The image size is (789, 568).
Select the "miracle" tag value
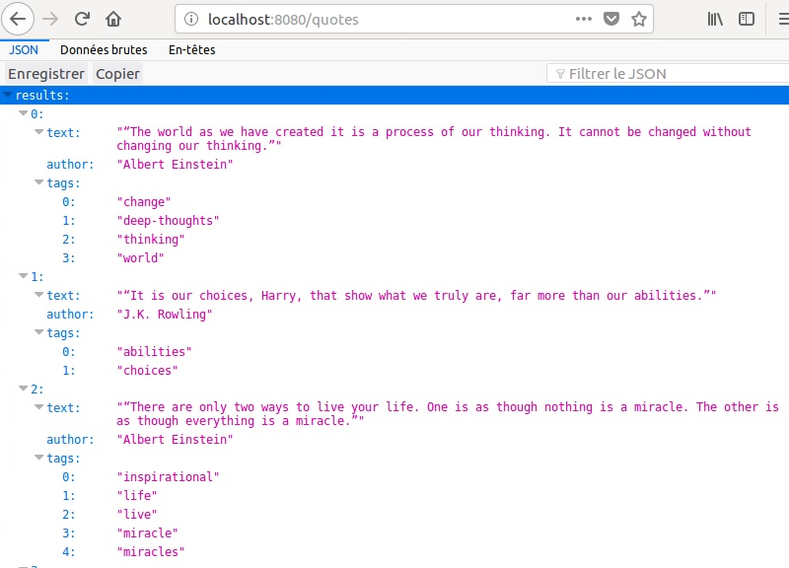(147, 533)
